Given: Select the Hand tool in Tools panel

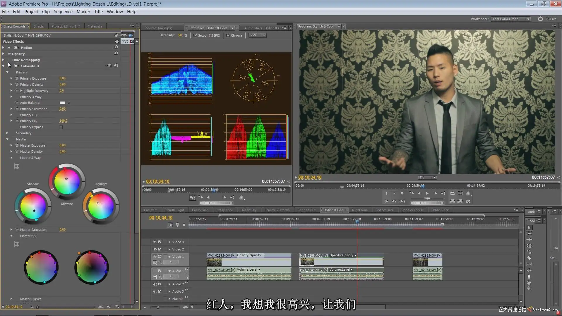Looking at the screenshot, I should point(529,283).
